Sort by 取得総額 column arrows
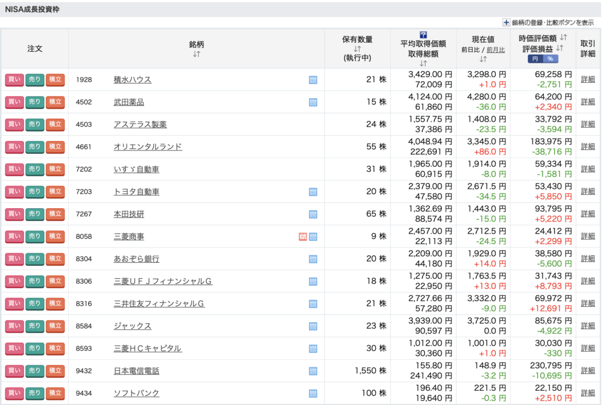The width and height of the screenshot is (602, 405). (423, 63)
